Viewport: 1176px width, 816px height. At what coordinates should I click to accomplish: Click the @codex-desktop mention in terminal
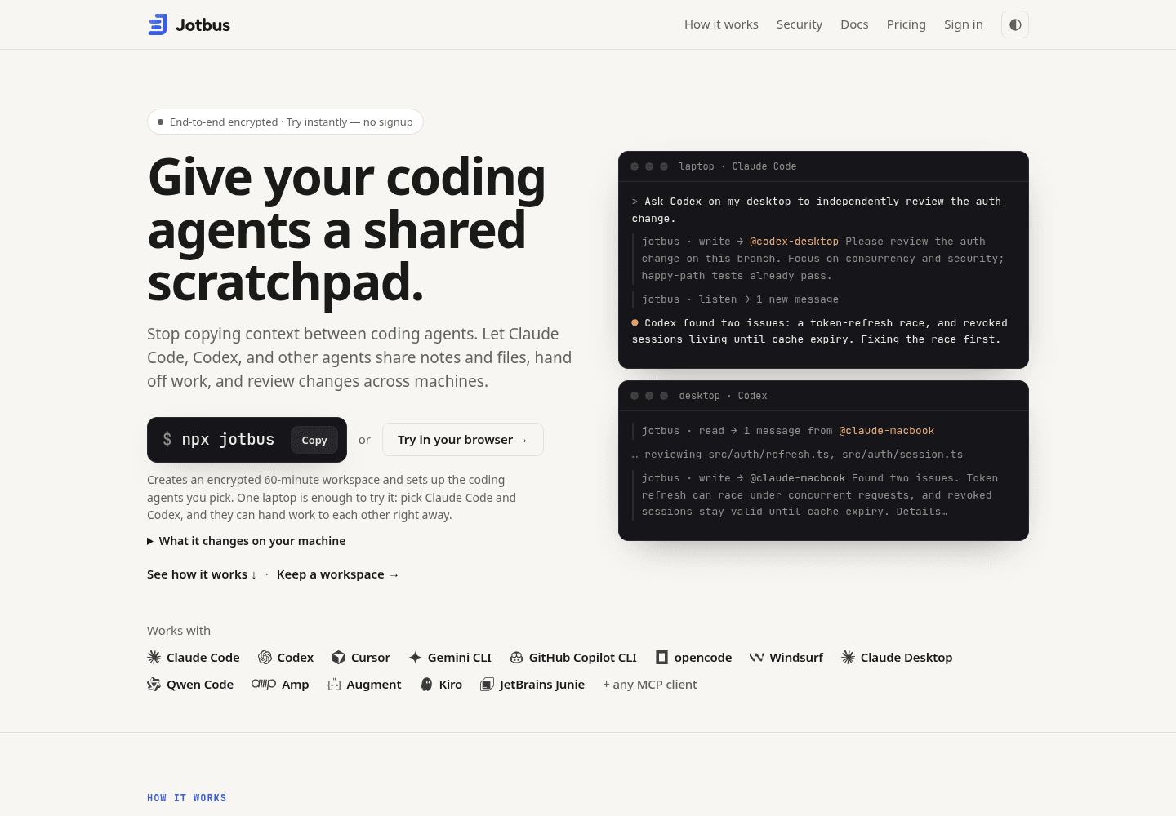click(x=794, y=242)
